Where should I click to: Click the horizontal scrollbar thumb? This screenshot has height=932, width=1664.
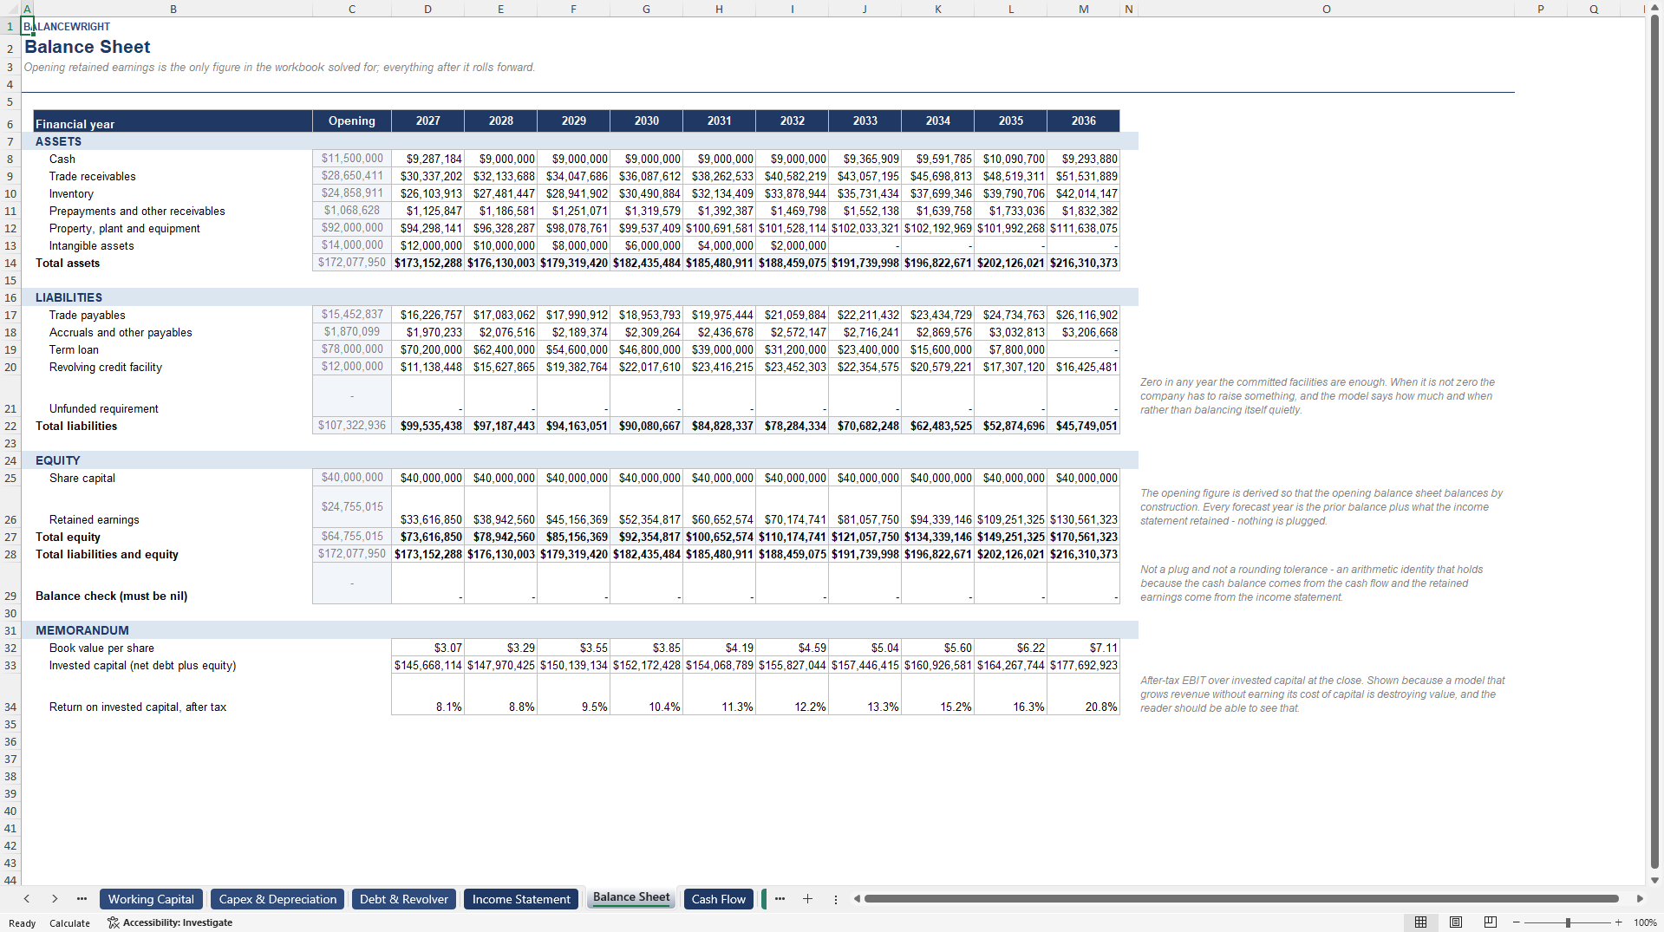[1241, 899]
